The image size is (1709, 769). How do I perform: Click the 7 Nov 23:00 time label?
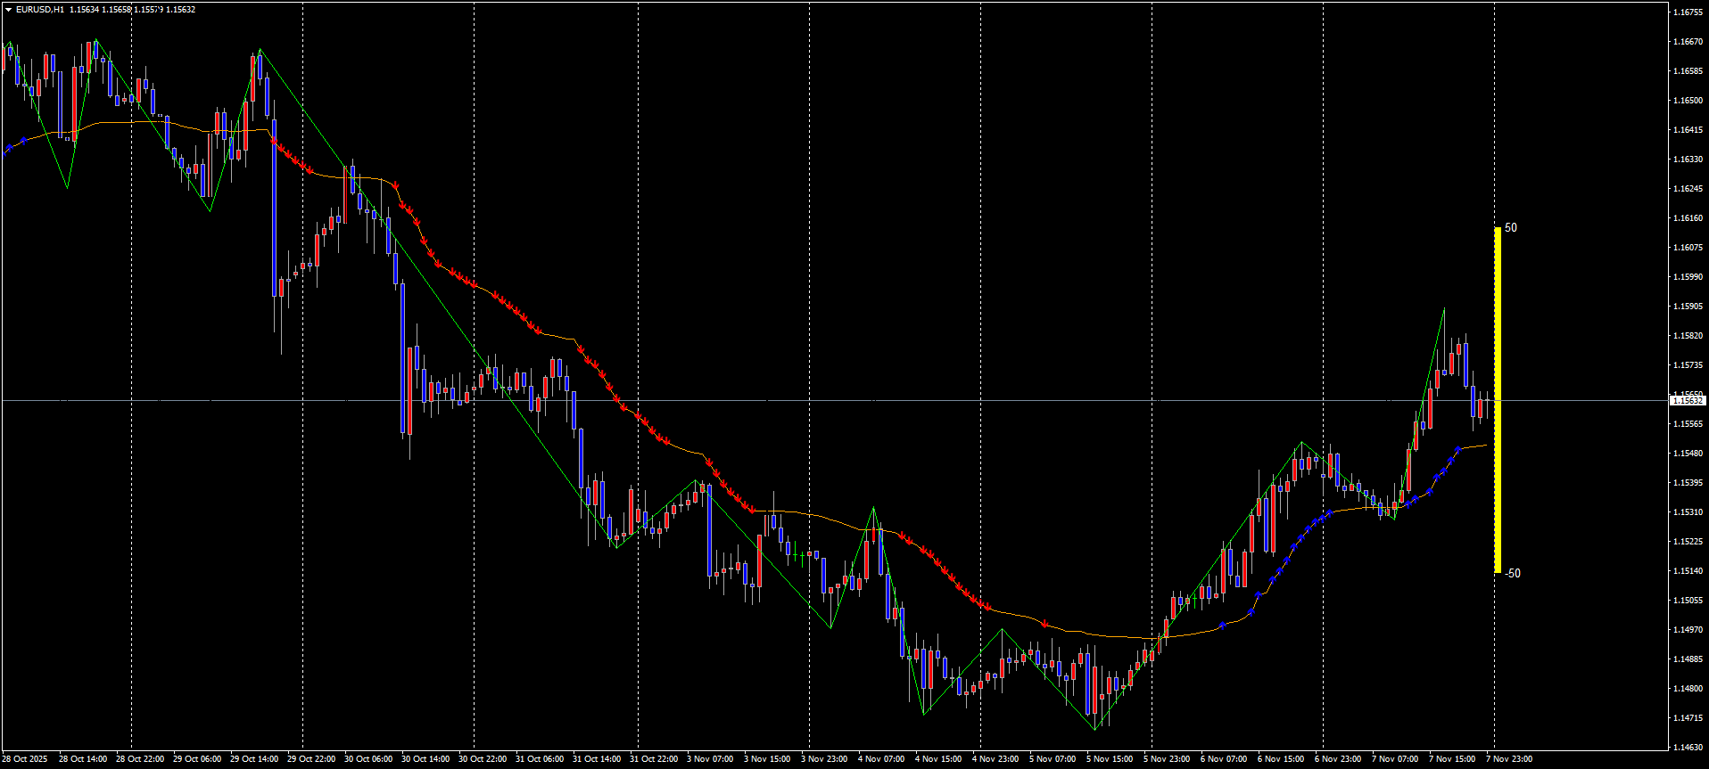click(1509, 759)
